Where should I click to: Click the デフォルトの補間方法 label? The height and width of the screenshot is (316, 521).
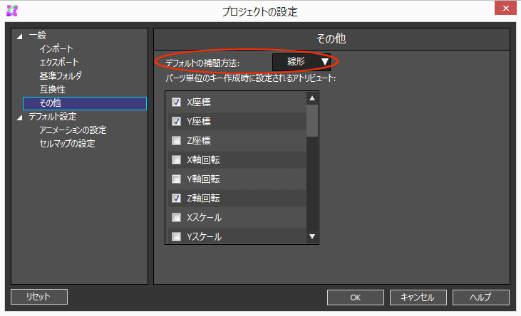click(202, 63)
